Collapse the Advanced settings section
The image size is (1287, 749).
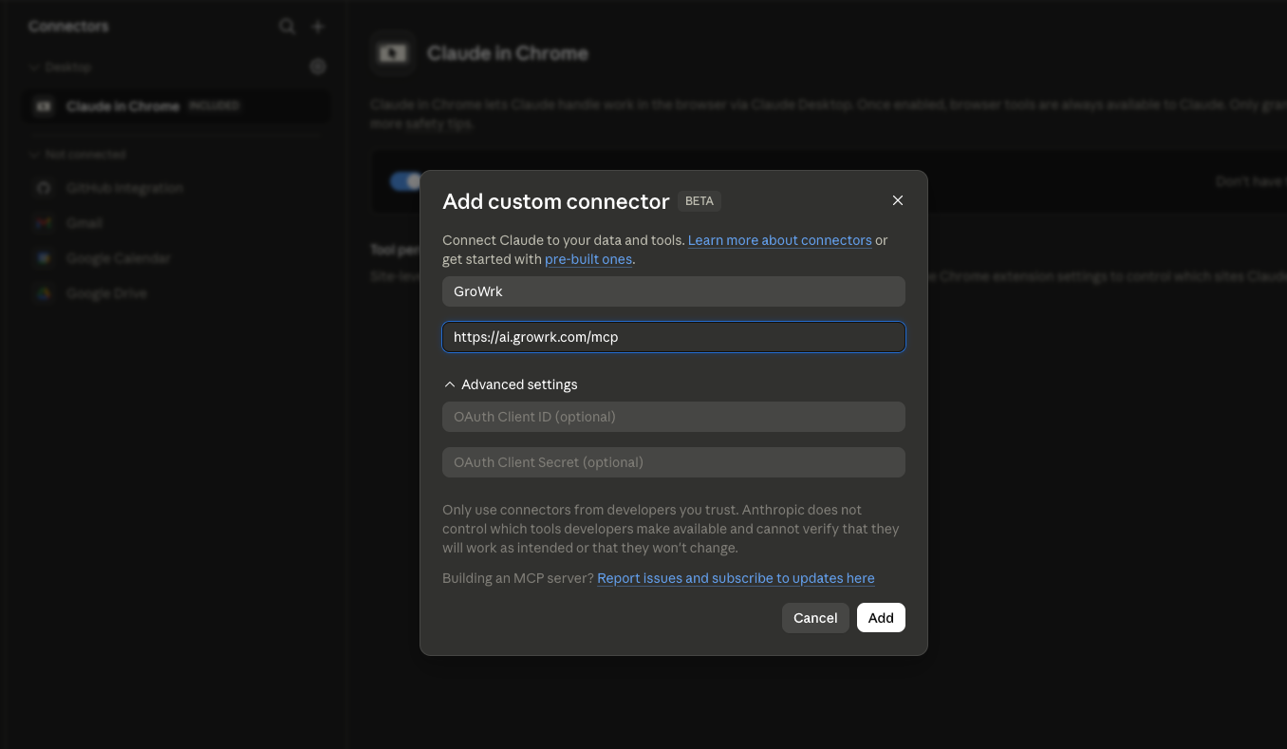point(511,384)
